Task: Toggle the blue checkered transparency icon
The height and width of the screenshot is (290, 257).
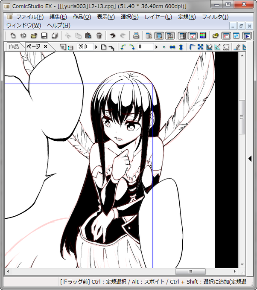Action: pos(201,47)
